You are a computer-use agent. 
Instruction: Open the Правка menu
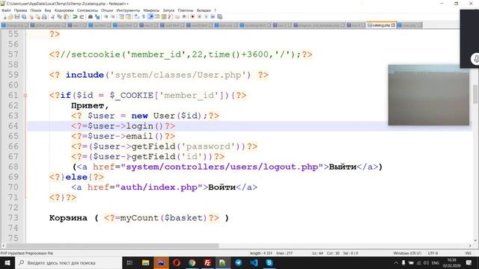(x=20, y=10)
